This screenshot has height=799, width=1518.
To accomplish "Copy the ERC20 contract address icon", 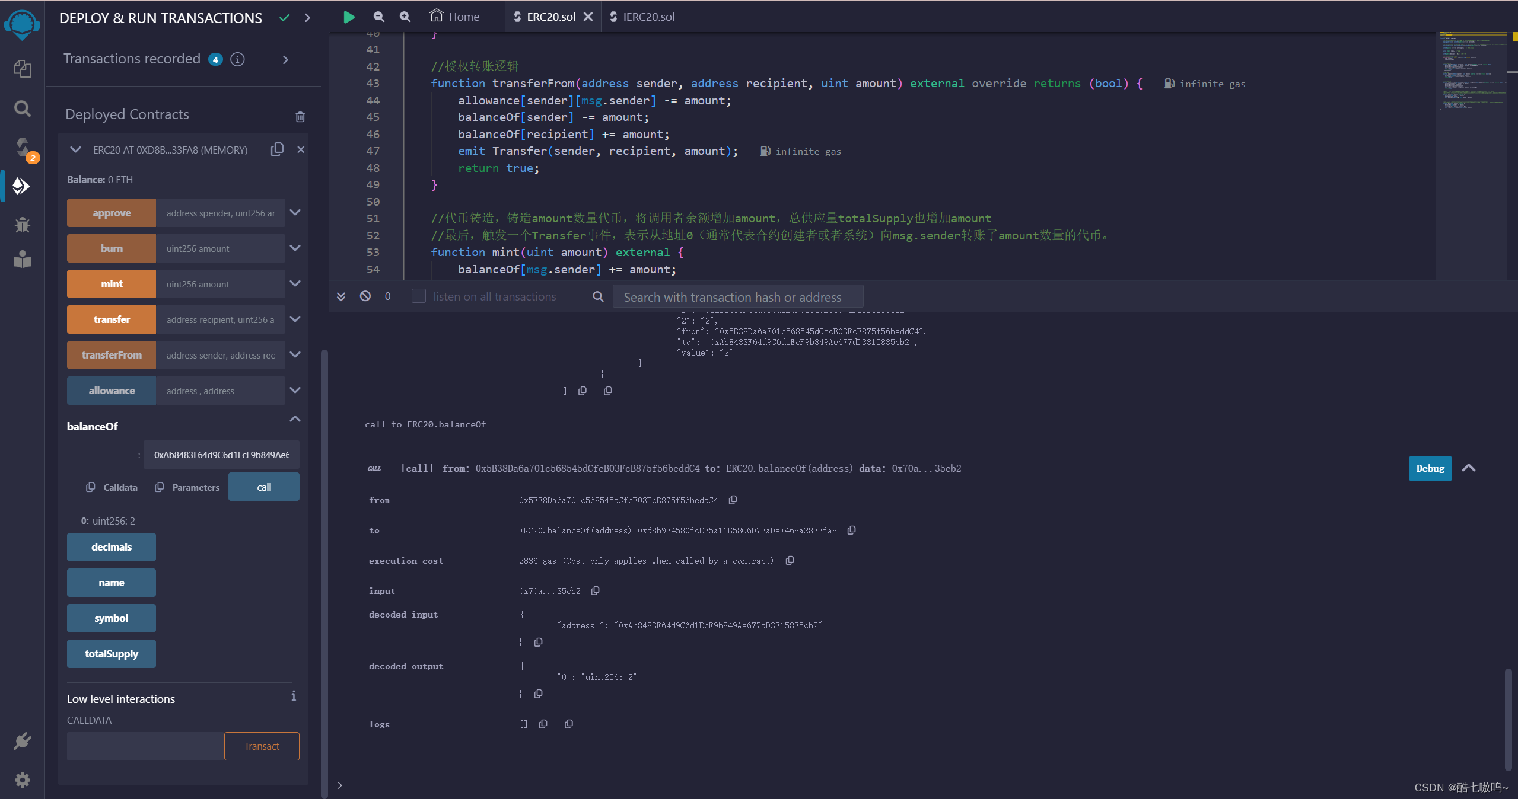I will pyautogui.click(x=277, y=149).
